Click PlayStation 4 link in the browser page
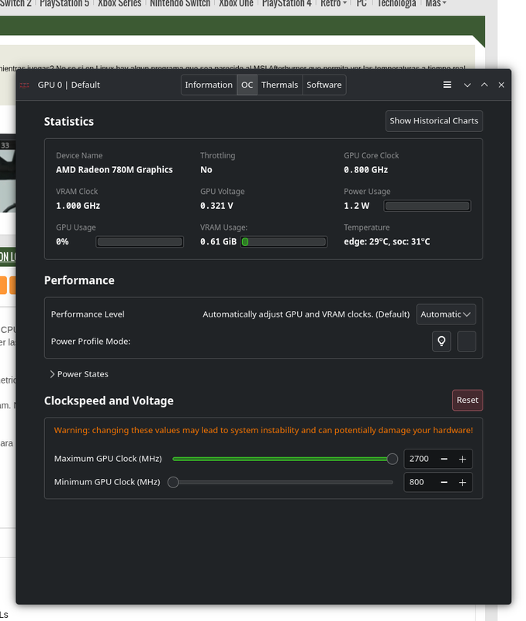The height and width of the screenshot is (621, 526). click(x=286, y=4)
